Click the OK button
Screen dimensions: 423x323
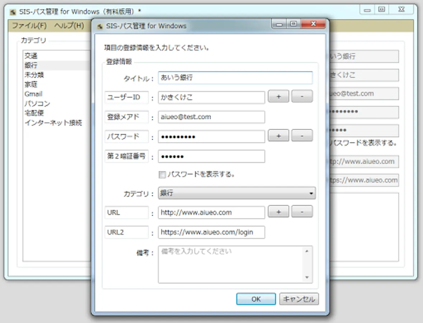[256, 299]
